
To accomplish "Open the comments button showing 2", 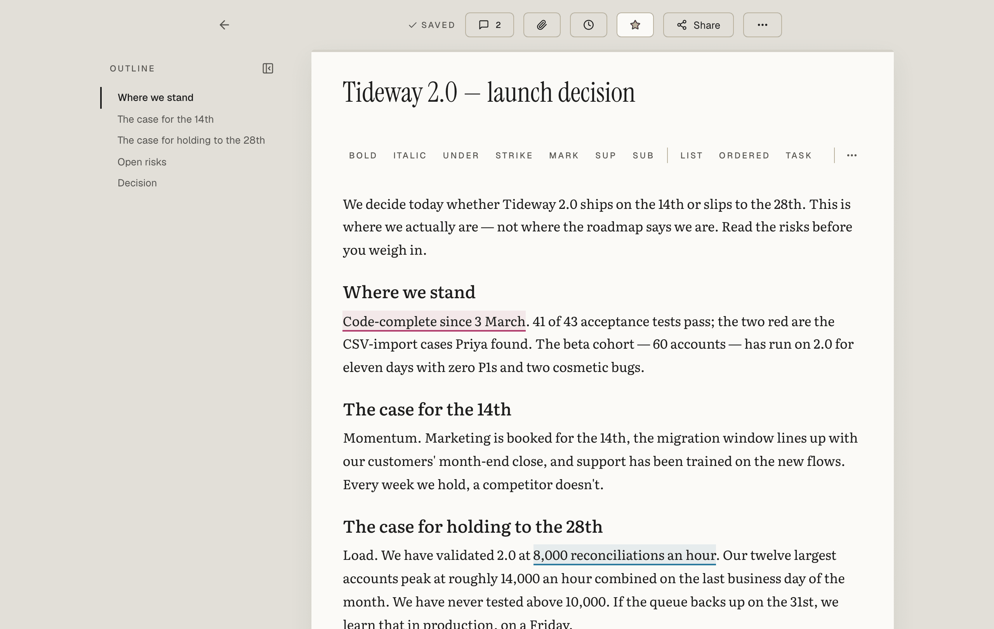I will [489, 25].
